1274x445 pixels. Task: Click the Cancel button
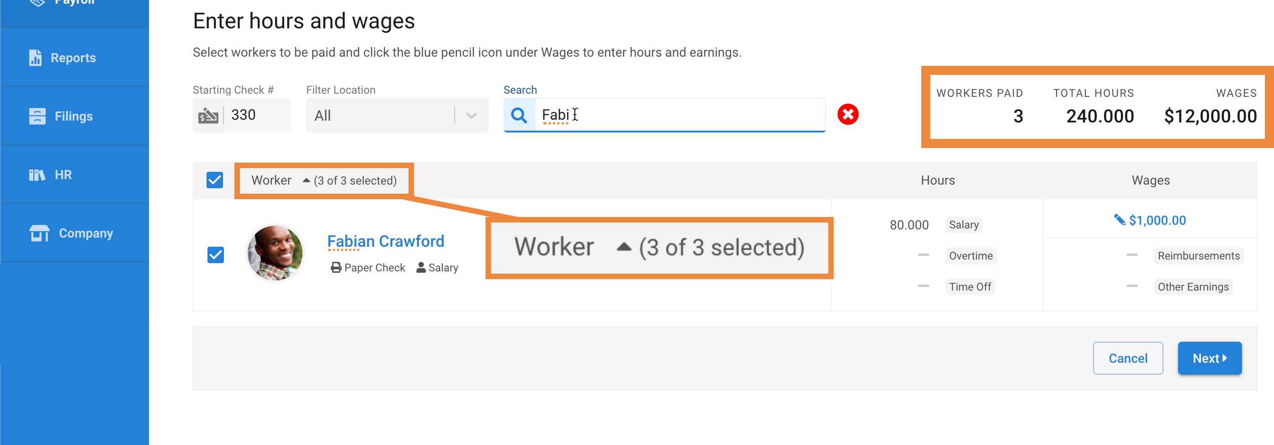1128,358
